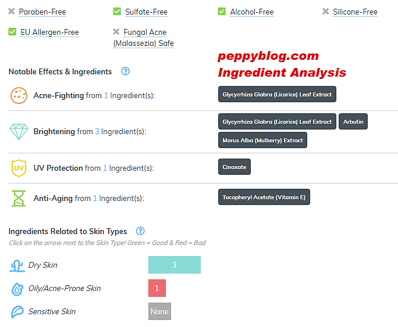Click the Oily/Acne-Prone Skin droplet icon
This screenshot has width=398, height=327.
pyautogui.click(x=17, y=289)
